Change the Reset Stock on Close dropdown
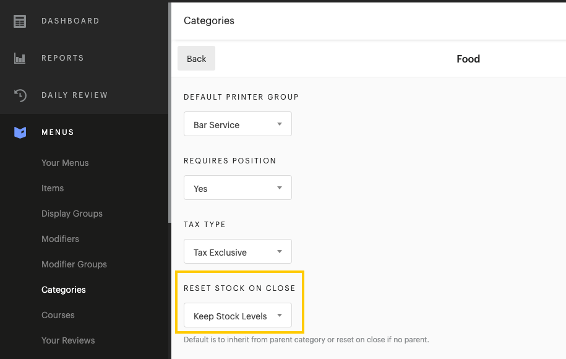 point(238,316)
